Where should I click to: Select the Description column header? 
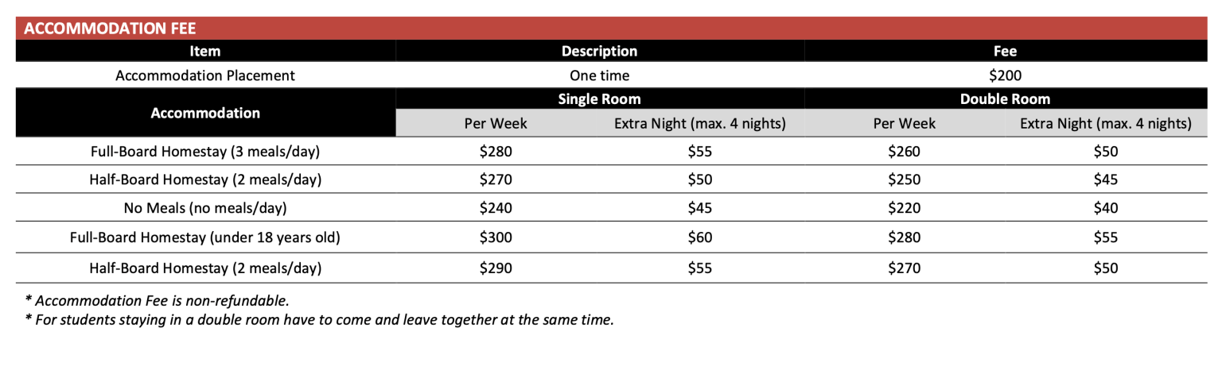point(599,51)
